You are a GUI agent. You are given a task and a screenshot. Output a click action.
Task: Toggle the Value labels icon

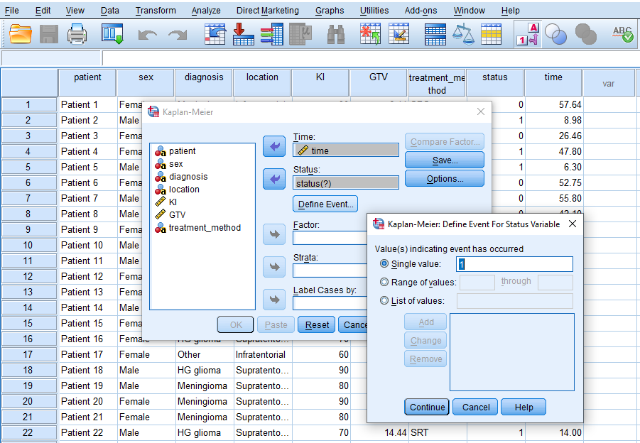pos(528,34)
